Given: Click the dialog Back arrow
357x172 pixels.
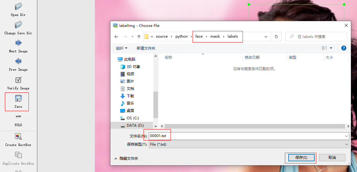Looking at the screenshot, I should (x=116, y=37).
